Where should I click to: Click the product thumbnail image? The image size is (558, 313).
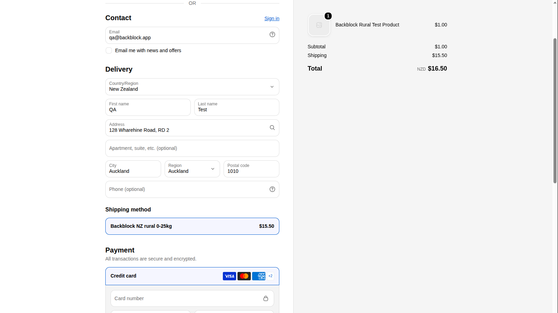(x=319, y=25)
